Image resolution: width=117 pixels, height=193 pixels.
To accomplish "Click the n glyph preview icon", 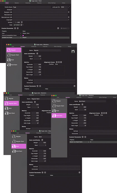I will [x=73, y=51].
